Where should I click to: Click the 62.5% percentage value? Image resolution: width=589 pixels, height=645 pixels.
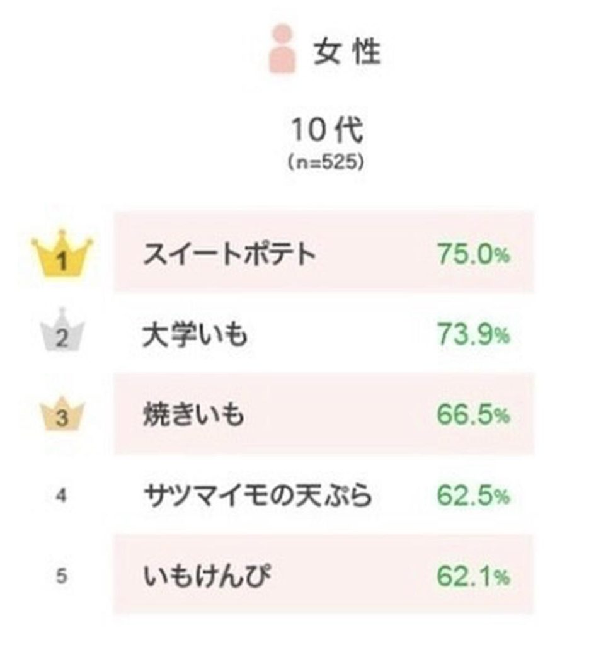473,495
